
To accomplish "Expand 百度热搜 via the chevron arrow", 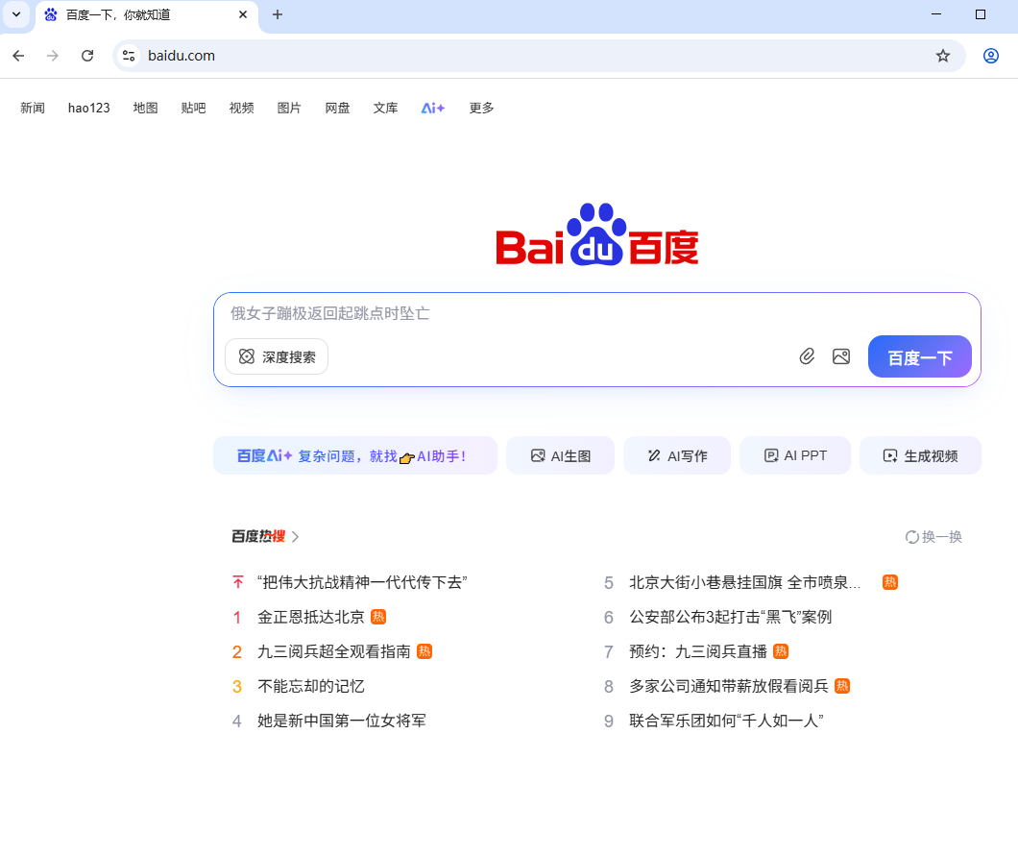I will pyautogui.click(x=296, y=536).
